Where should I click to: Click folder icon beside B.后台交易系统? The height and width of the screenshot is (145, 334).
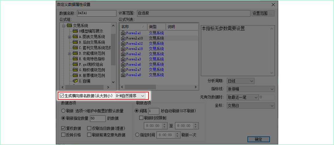75,42
